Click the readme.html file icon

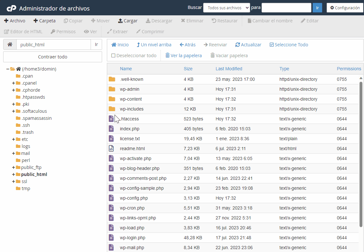[x=111, y=148]
